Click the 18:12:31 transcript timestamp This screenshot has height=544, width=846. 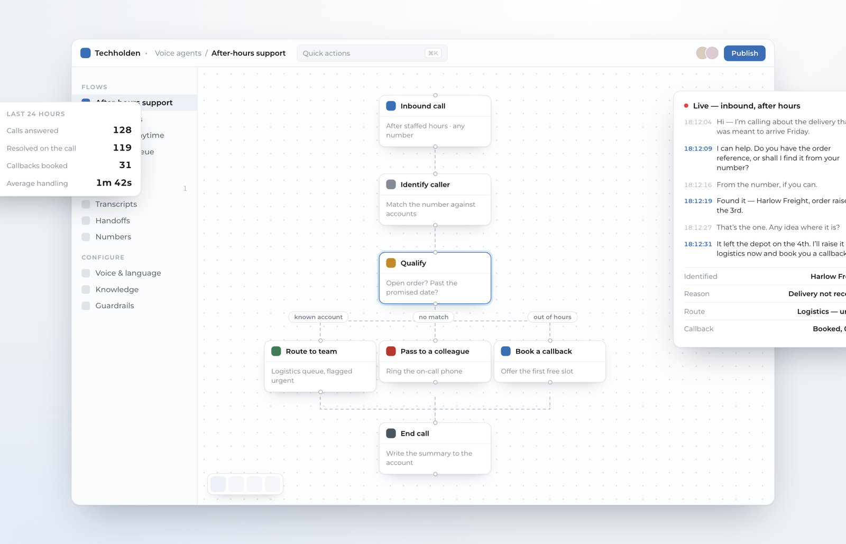point(698,244)
